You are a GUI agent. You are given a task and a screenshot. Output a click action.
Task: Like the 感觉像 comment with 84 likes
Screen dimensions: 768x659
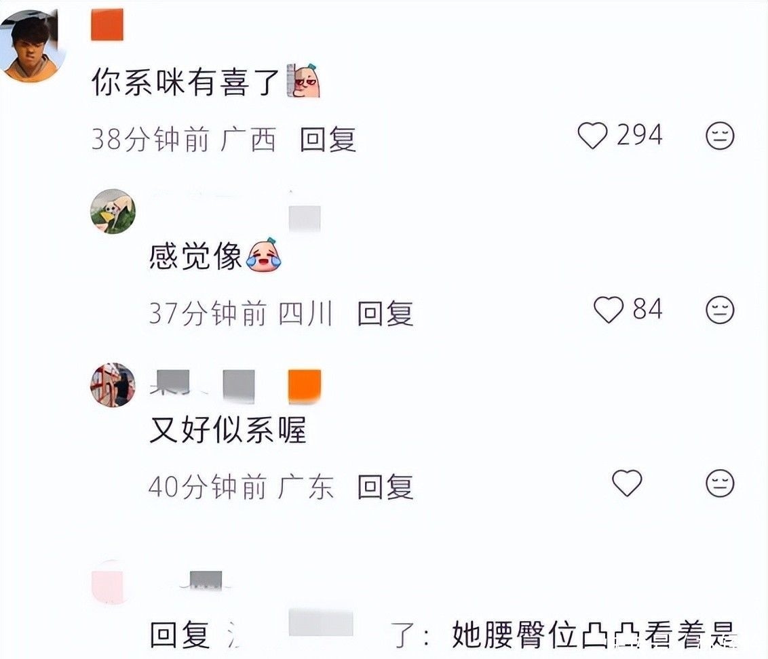(609, 310)
